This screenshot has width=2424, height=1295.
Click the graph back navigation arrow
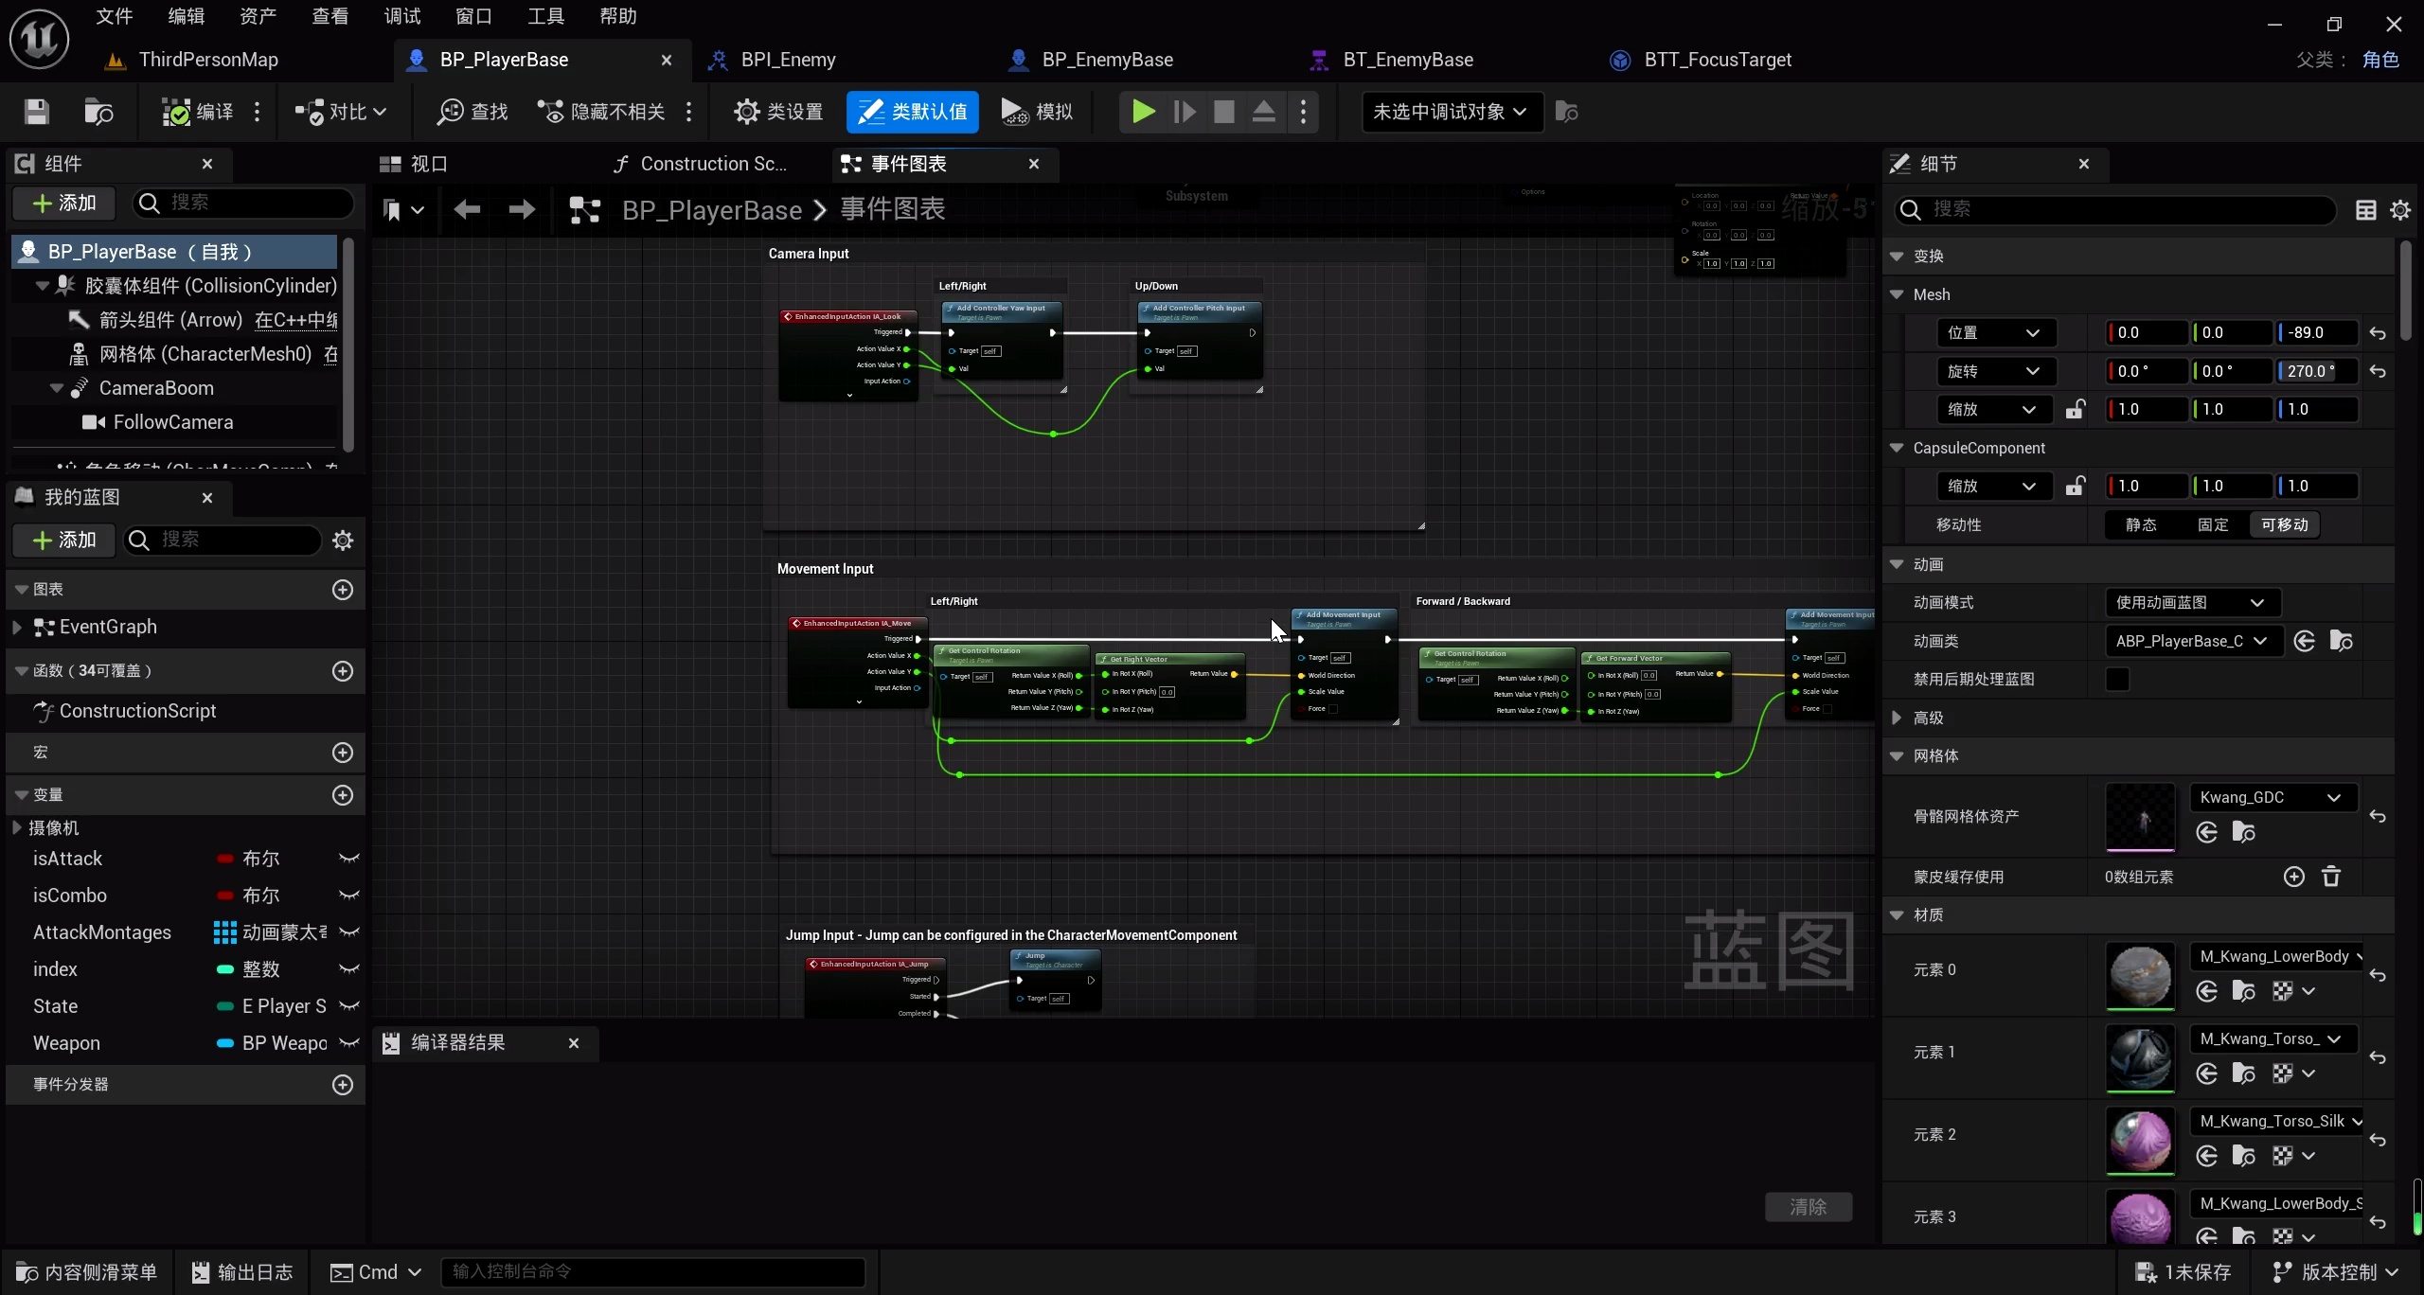click(467, 209)
